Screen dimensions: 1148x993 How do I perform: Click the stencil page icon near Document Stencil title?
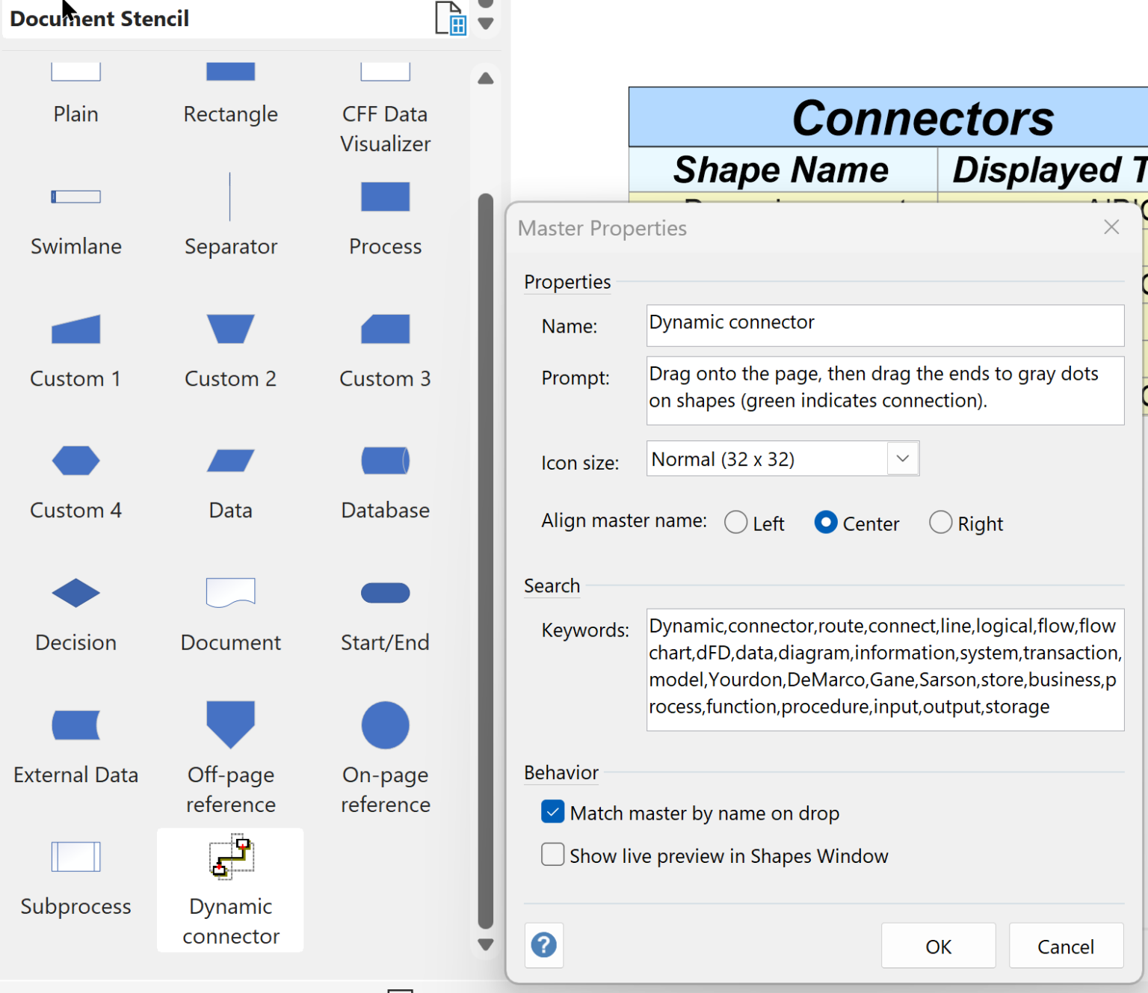pyautogui.click(x=449, y=19)
